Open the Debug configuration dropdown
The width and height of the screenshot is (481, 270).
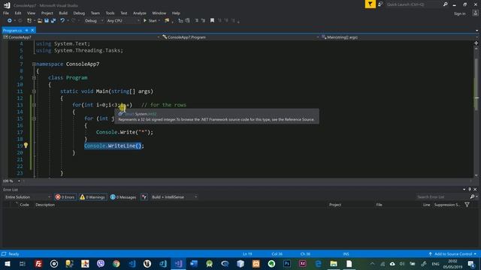tap(93, 20)
